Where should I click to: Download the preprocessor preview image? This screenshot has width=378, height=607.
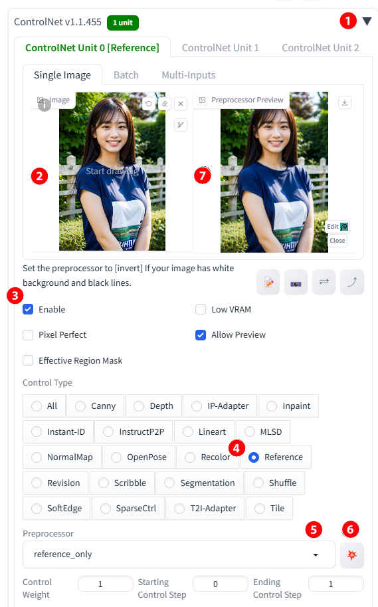pos(345,102)
